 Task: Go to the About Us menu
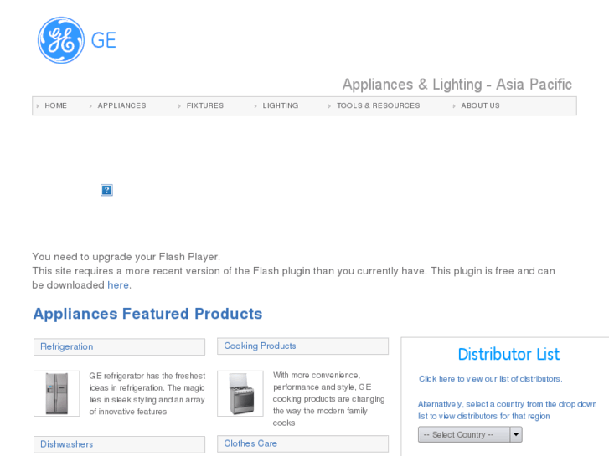(480, 105)
